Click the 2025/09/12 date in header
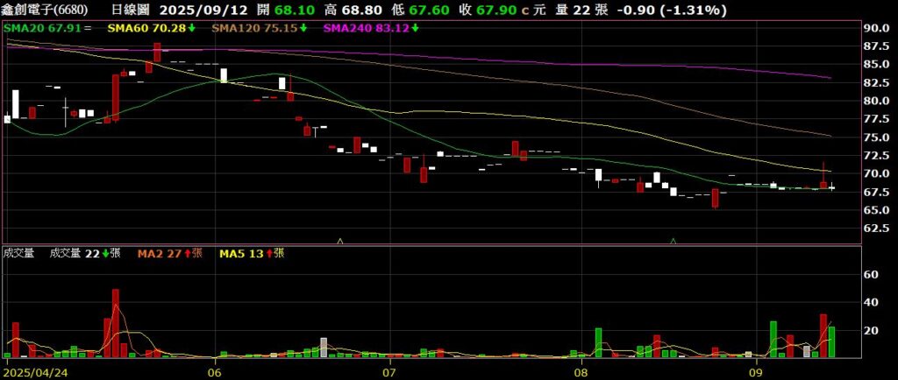This screenshot has height=380, width=898. tap(203, 11)
